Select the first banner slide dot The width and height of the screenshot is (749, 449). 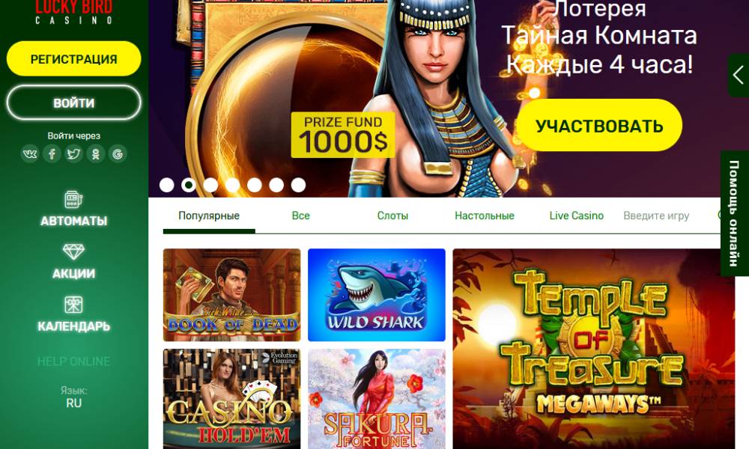[x=167, y=185]
